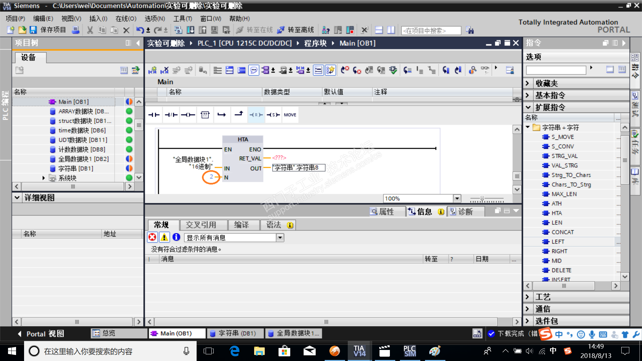
Task: Insert a normally open contact
Action: tap(154, 115)
